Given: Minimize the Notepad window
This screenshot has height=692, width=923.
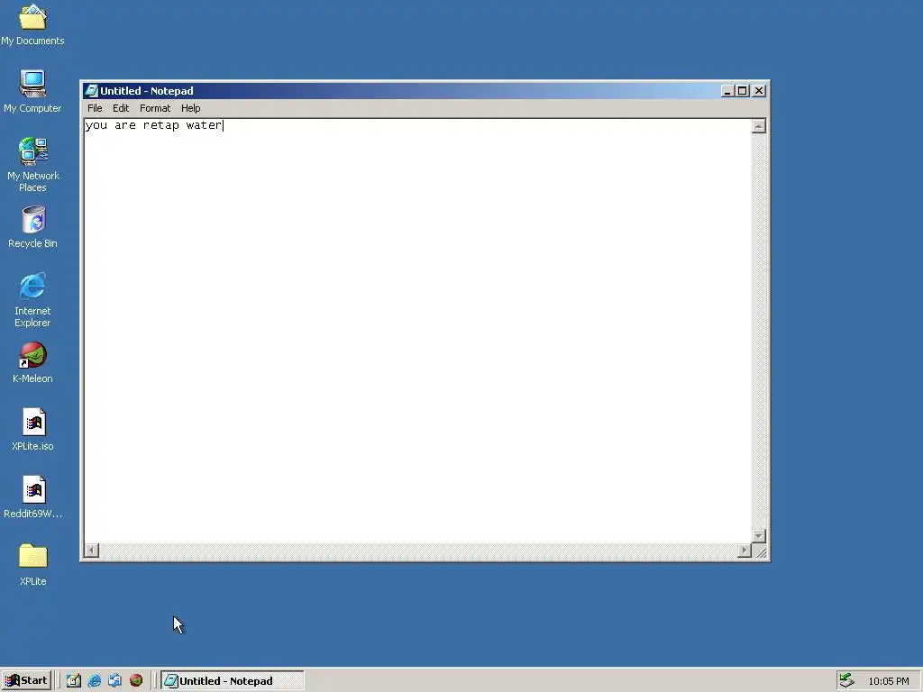Looking at the screenshot, I should click(727, 91).
